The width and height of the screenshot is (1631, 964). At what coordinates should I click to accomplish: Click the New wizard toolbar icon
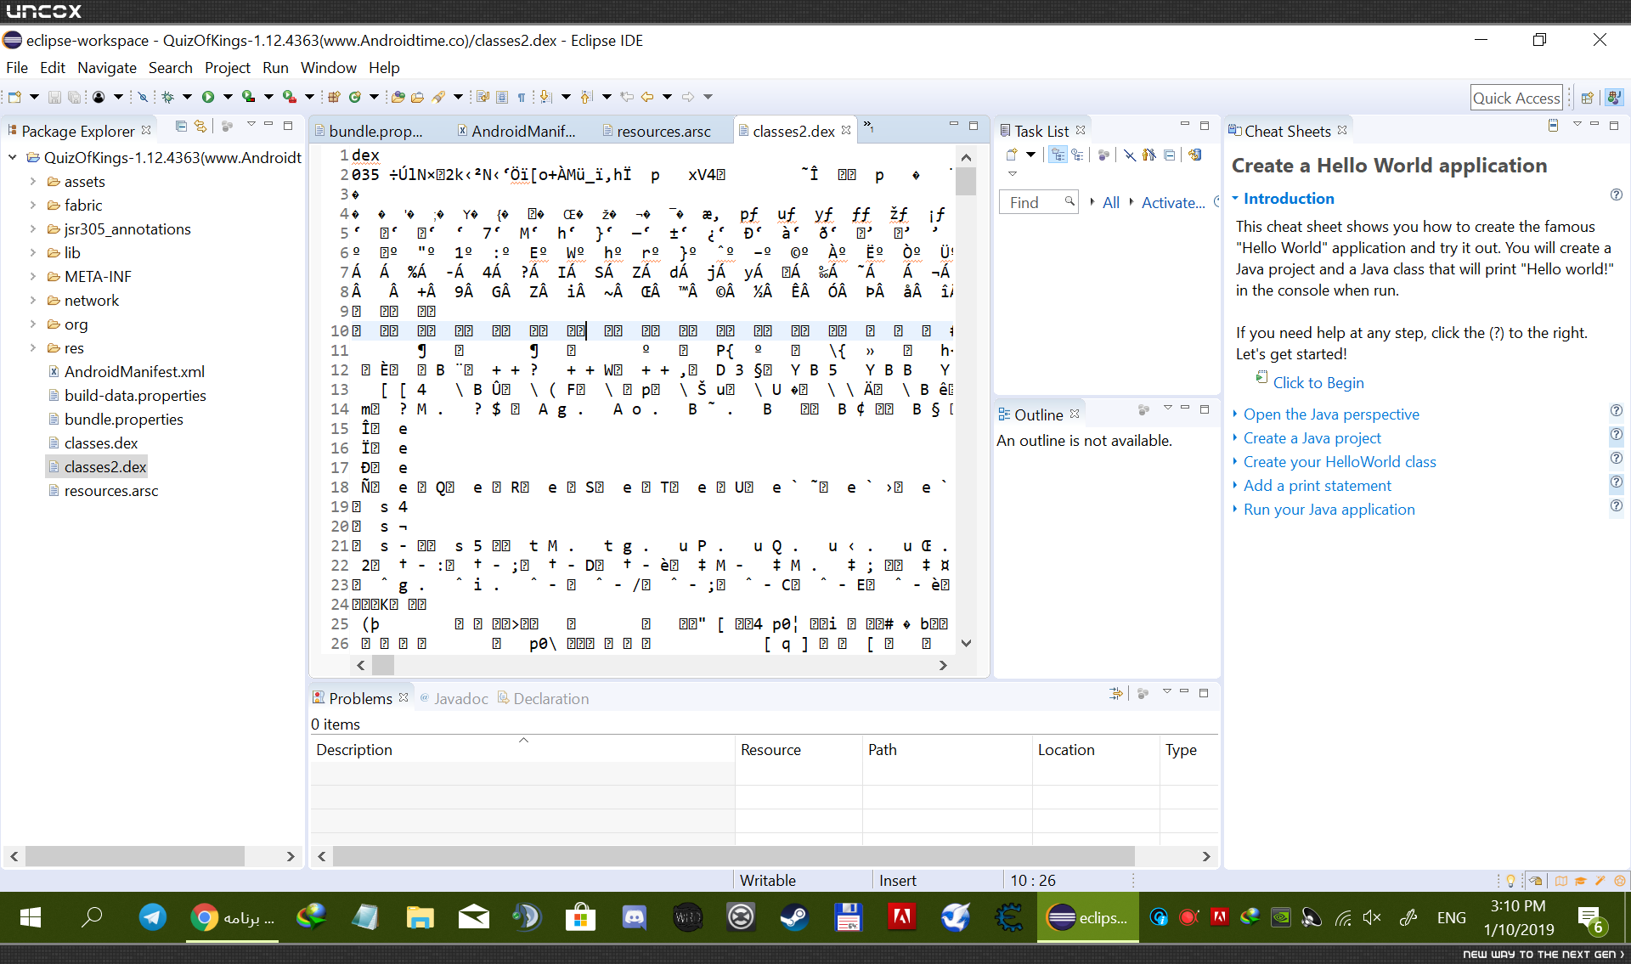click(x=14, y=97)
